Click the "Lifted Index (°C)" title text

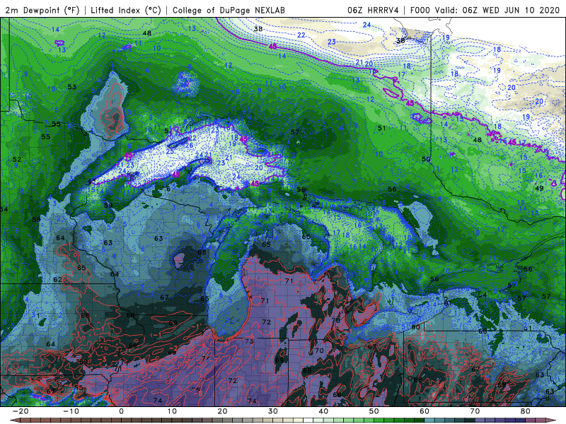[x=126, y=10]
